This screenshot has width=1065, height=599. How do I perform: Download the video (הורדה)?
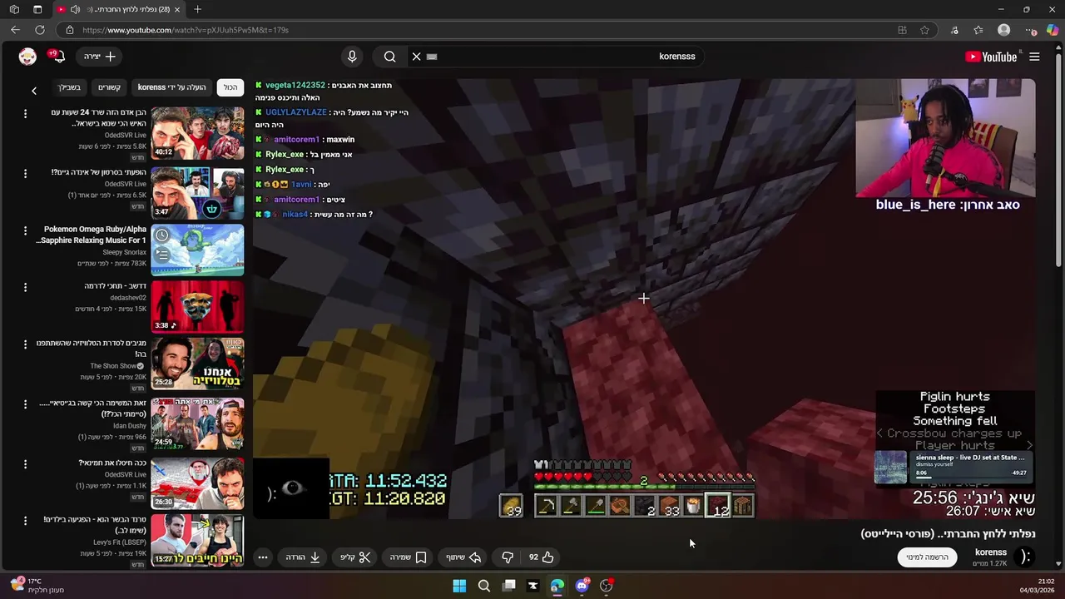(304, 557)
